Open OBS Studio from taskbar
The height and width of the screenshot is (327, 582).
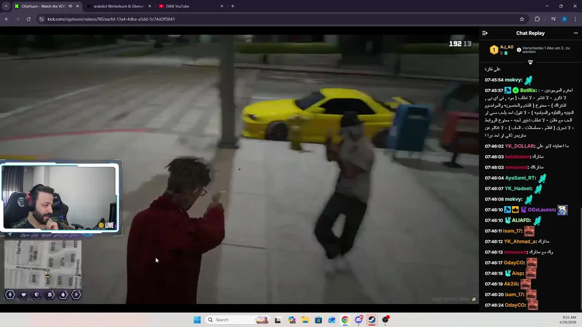[x=386, y=320]
